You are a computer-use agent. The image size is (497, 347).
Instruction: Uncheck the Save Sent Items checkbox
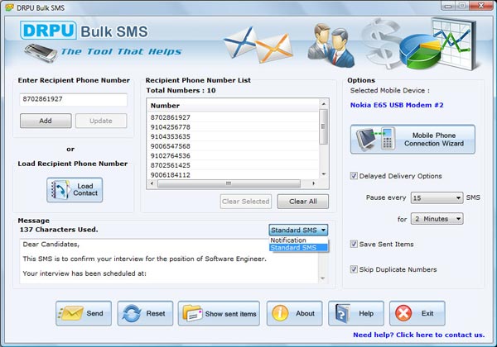tap(354, 244)
